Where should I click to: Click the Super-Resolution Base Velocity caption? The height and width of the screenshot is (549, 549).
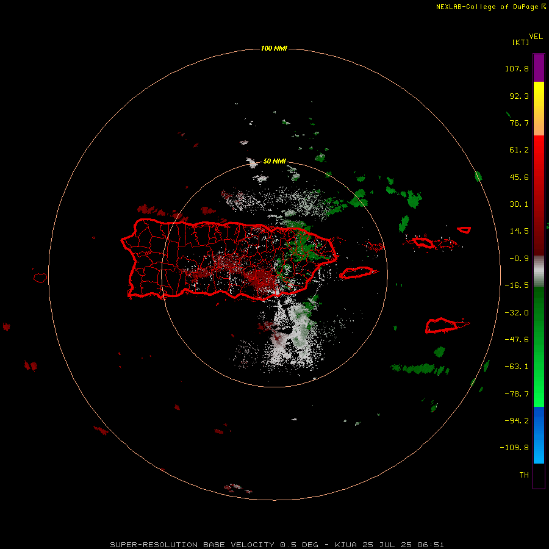pyautogui.click(x=277, y=545)
